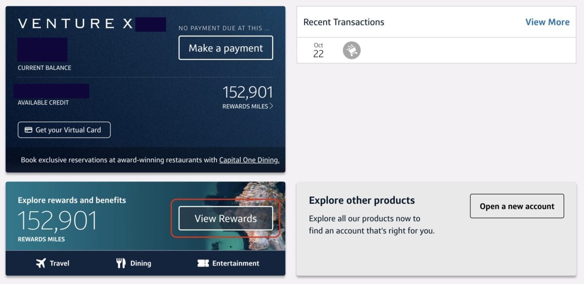Click View More on Recent Transactions

pyautogui.click(x=547, y=22)
